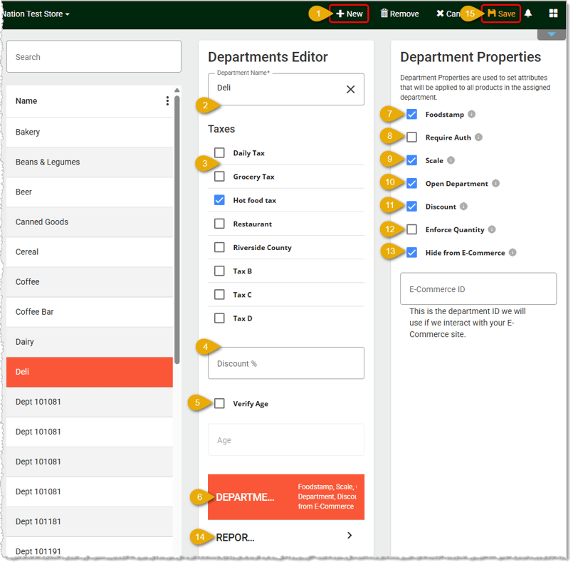
Task: Open column options kebab menu beside Name
Action: pos(167,101)
